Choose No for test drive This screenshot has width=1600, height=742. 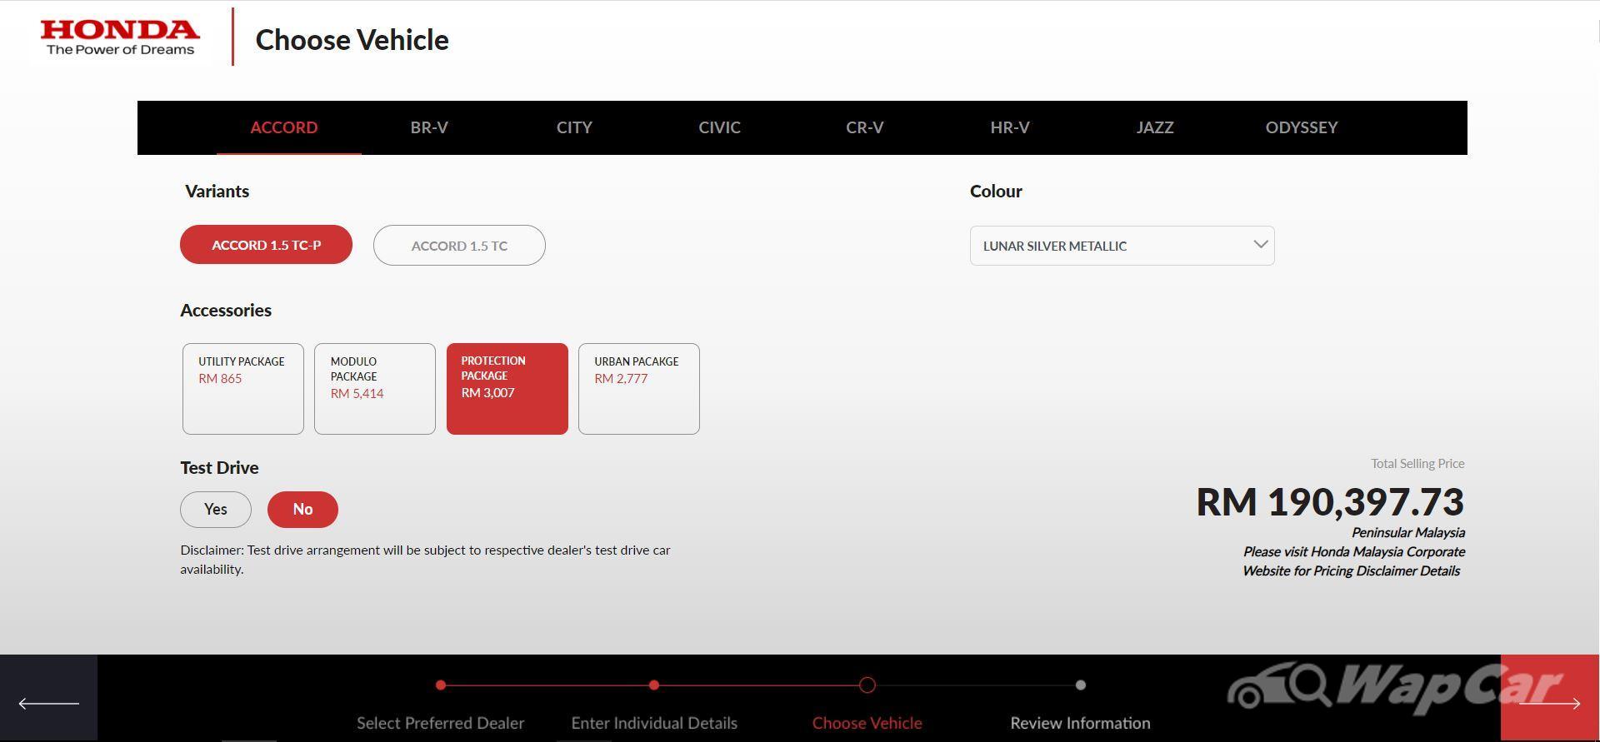pos(302,510)
